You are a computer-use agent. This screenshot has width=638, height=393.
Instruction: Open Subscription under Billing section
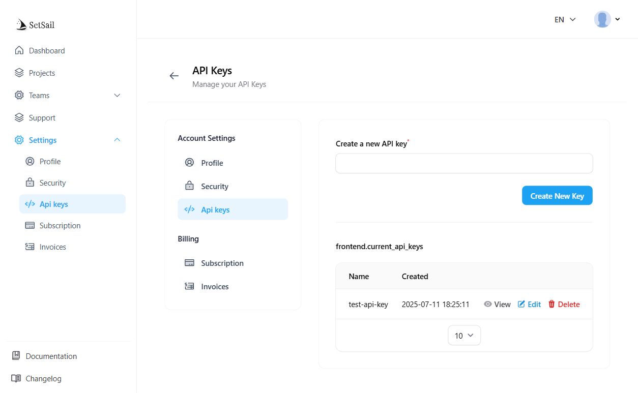(x=222, y=263)
